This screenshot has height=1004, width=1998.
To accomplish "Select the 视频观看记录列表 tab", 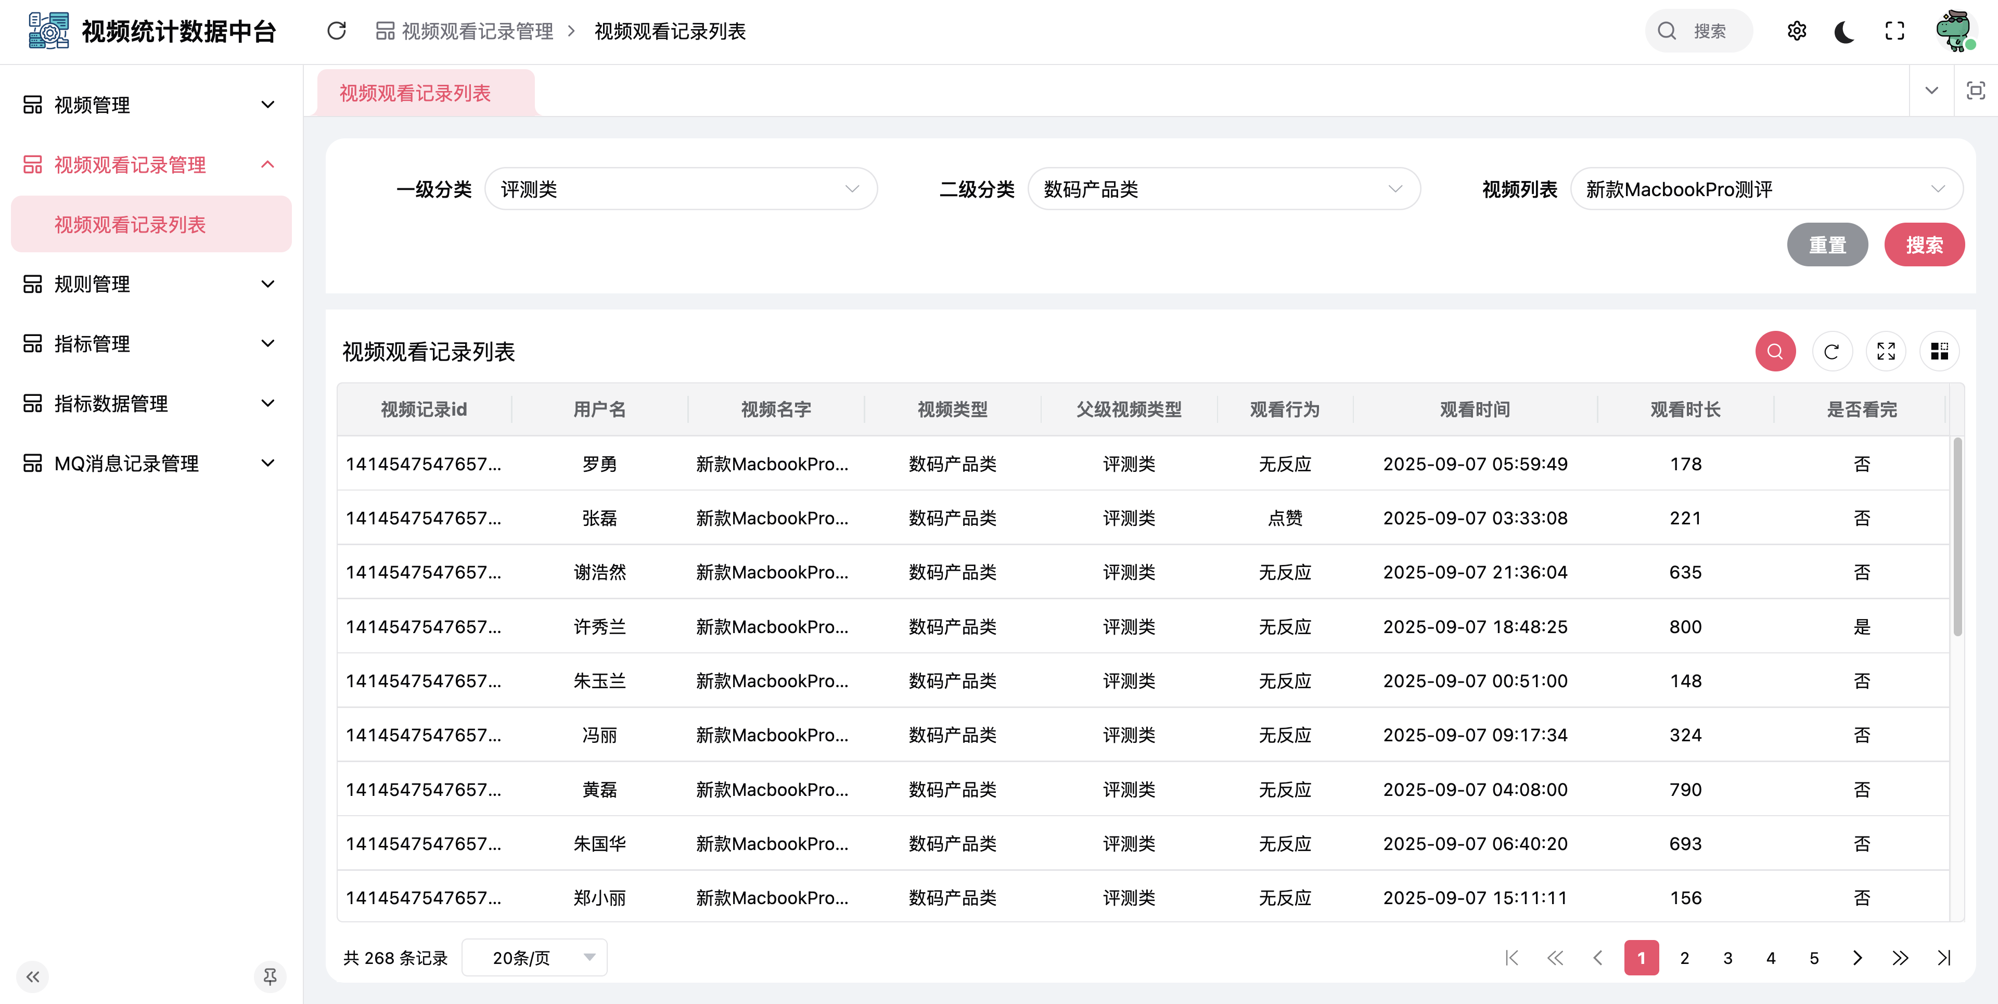I will click(x=416, y=93).
